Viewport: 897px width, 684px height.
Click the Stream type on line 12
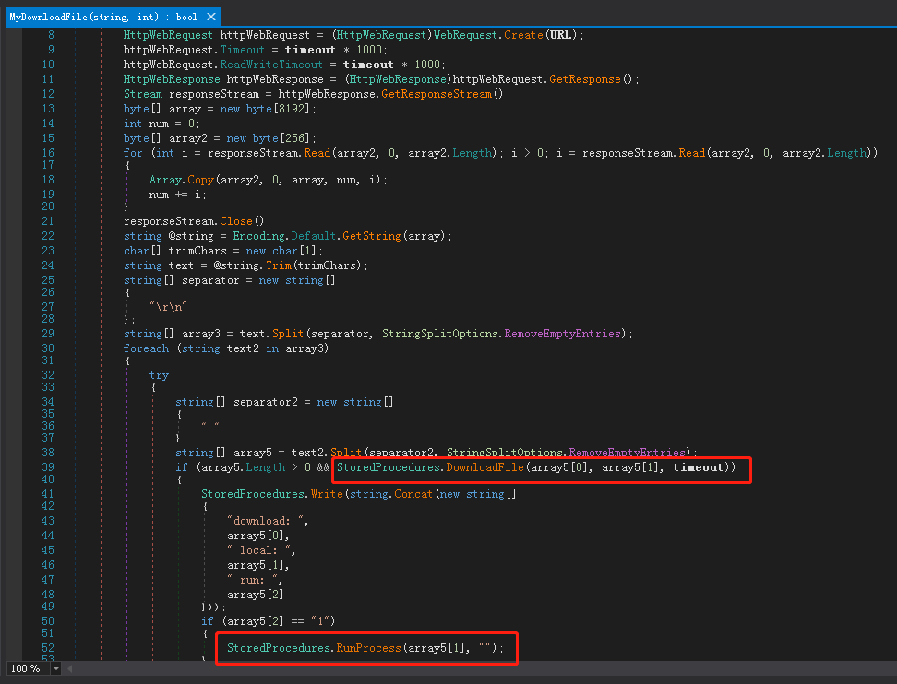pyautogui.click(x=143, y=94)
